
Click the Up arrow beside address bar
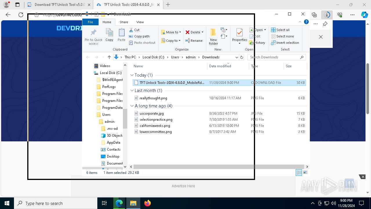tap(109, 57)
